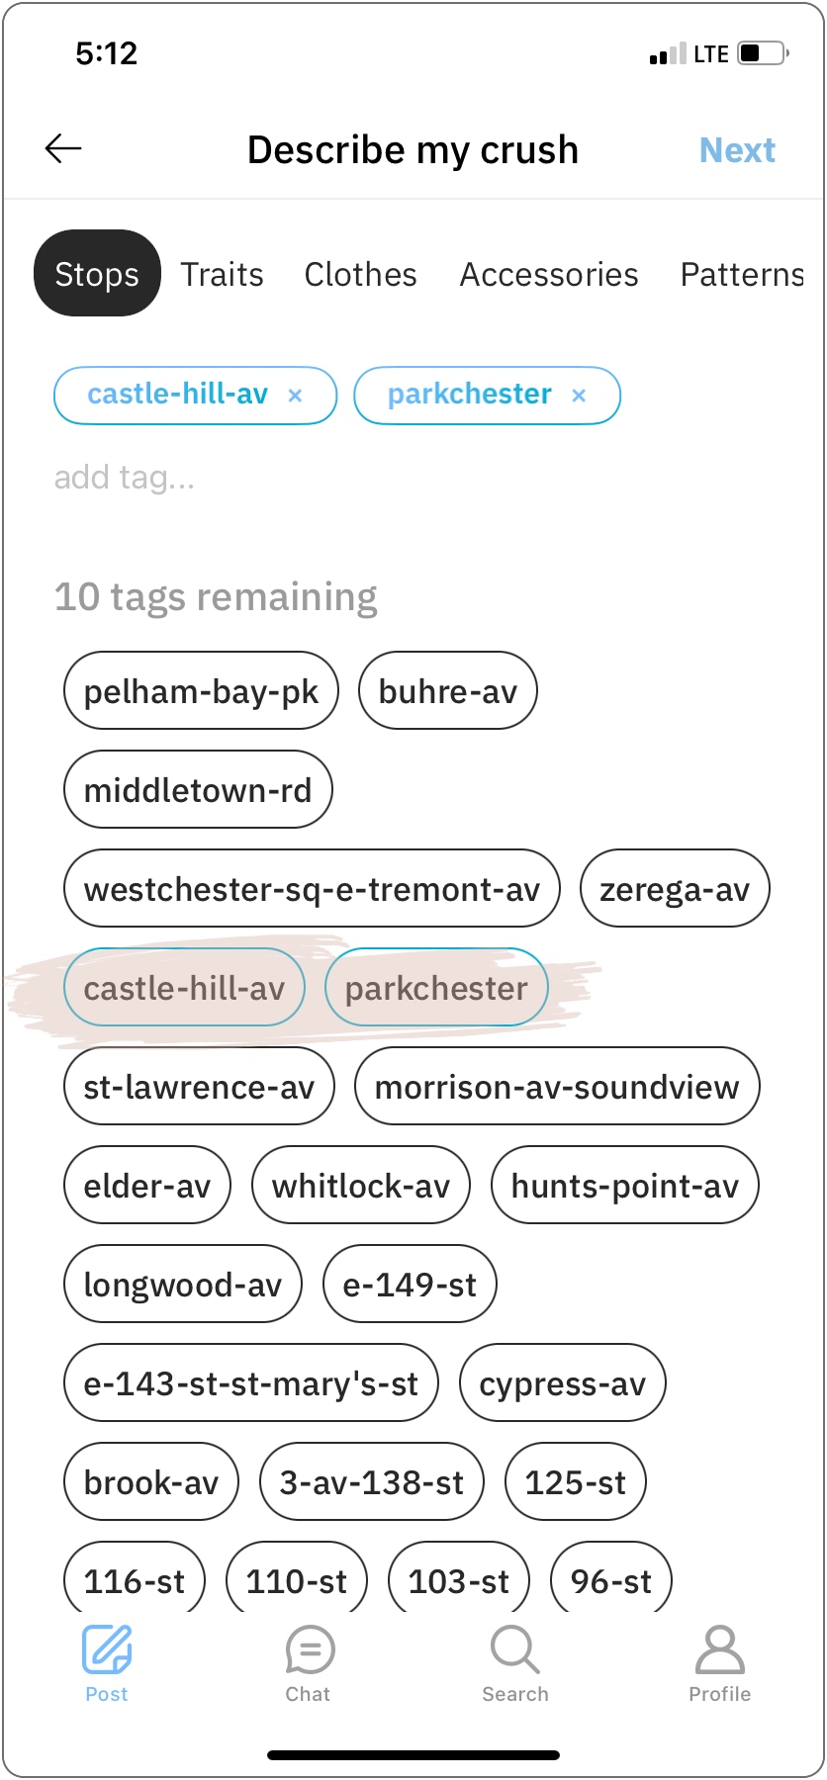Open the Chat bubble icon
Screen dimensions: 827x1780
point(309,1651)
